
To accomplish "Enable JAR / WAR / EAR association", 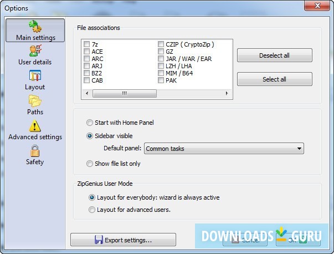I will (161, 59).
